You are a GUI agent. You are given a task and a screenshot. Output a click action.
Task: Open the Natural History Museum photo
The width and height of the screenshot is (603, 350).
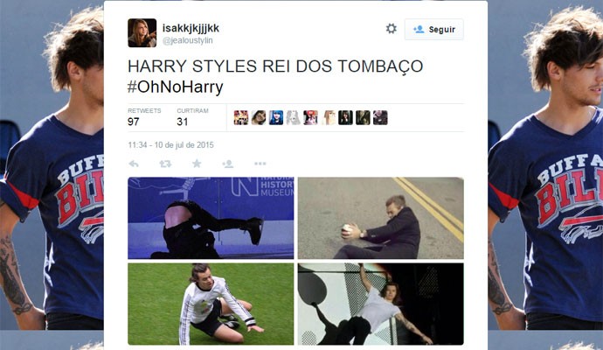click(211, 218)
